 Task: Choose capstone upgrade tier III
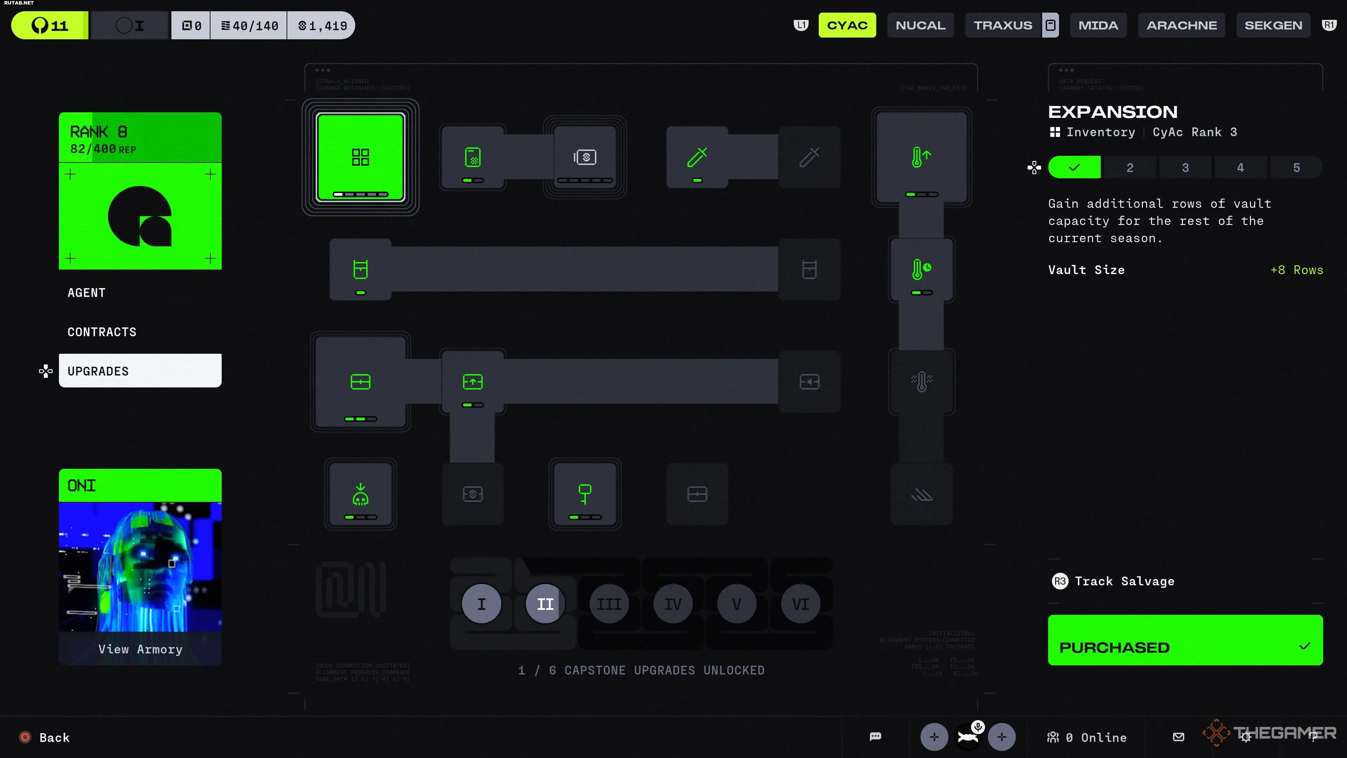coord(609,604)
